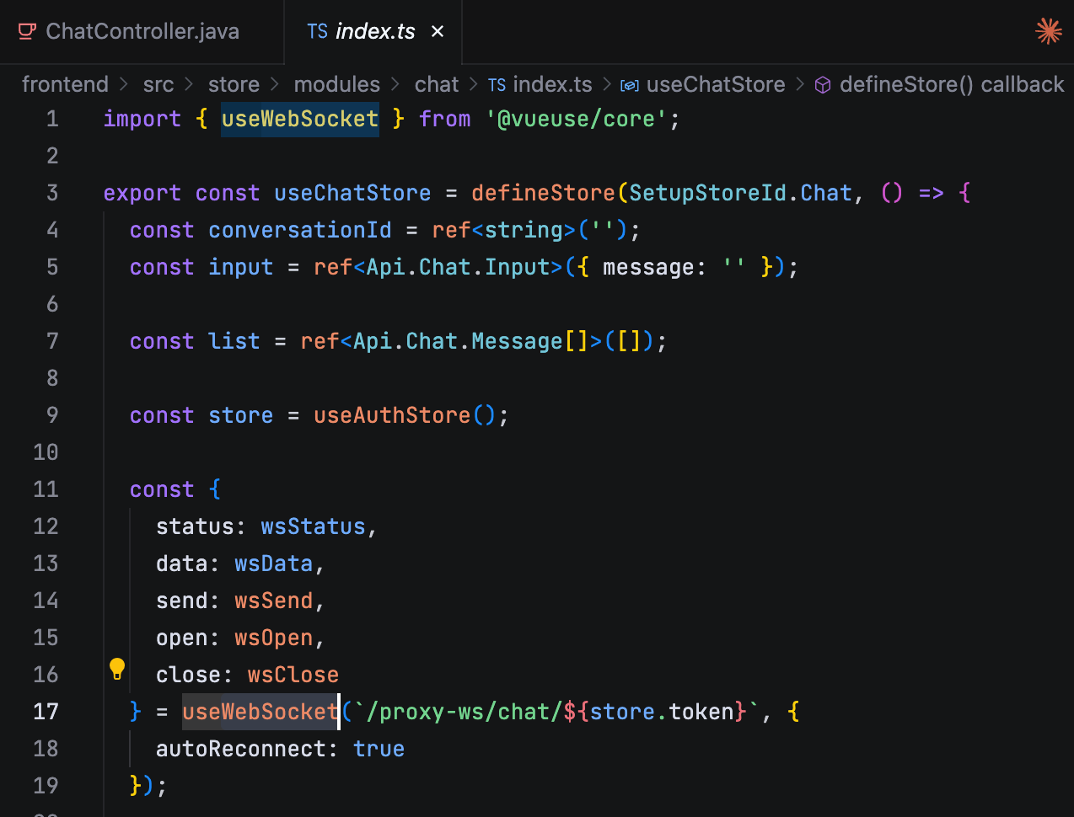Viewport: 1074px width, 817px height.
Task: Click the import keyword on line 1
Action: [142, 119]
